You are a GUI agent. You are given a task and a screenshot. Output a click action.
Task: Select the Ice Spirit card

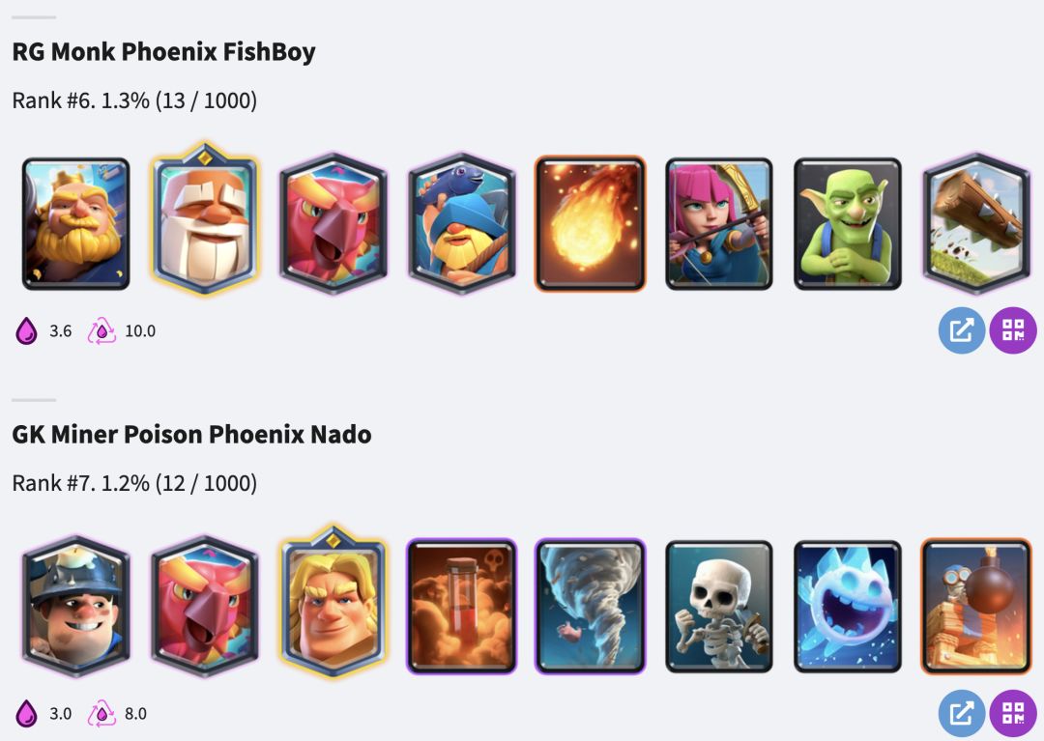coord(848,606)
